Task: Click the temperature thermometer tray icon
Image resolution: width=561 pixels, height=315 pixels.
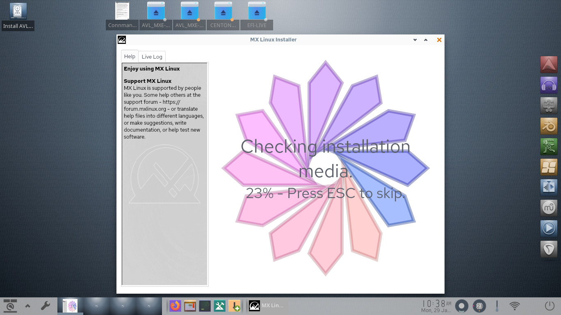Action: [x=497, y=306]
